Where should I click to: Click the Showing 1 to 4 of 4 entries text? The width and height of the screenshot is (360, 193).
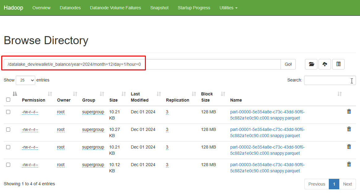pos(29,184)
